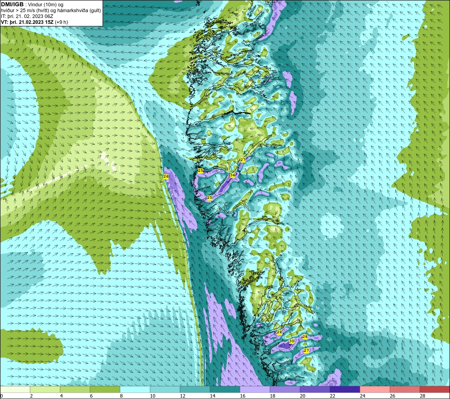Click the above 28 m/s red legend swatch
Screen dimensions: 450x399
435,390
